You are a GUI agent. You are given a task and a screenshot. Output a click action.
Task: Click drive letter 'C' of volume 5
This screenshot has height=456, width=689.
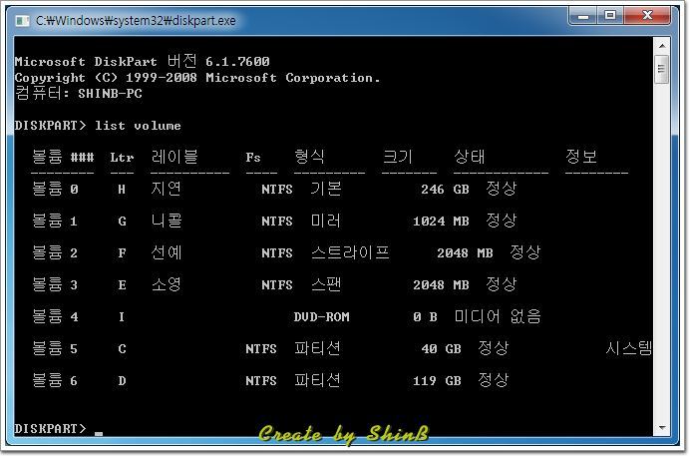pos(122,349)
